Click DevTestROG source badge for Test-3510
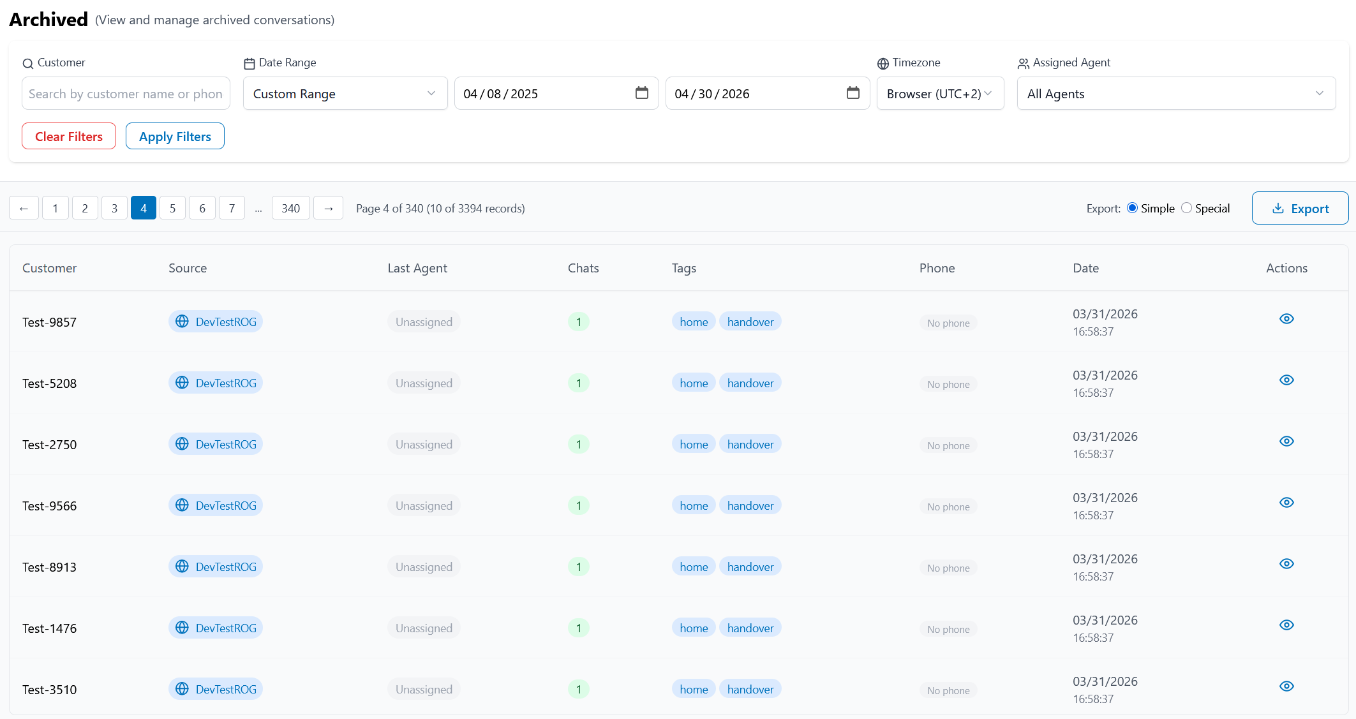This screenshot has width=1356, height=719. tap(216, 689)
